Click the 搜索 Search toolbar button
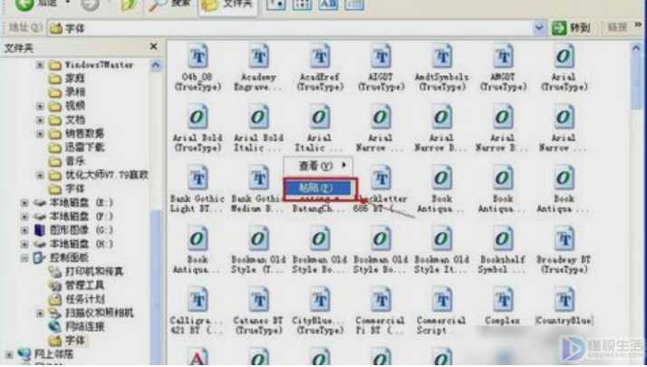 (170, 5)
